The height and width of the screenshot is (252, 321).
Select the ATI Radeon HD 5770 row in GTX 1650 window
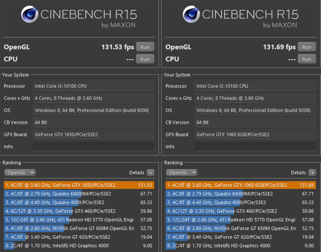click(x=79, y=220)
